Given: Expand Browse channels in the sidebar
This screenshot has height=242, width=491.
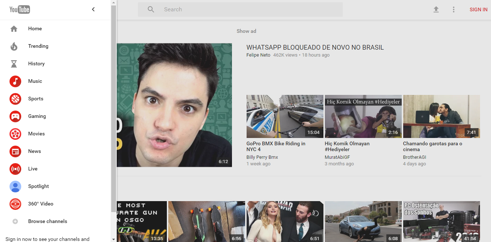Looking at the screenshot, I should coord(48,221).
